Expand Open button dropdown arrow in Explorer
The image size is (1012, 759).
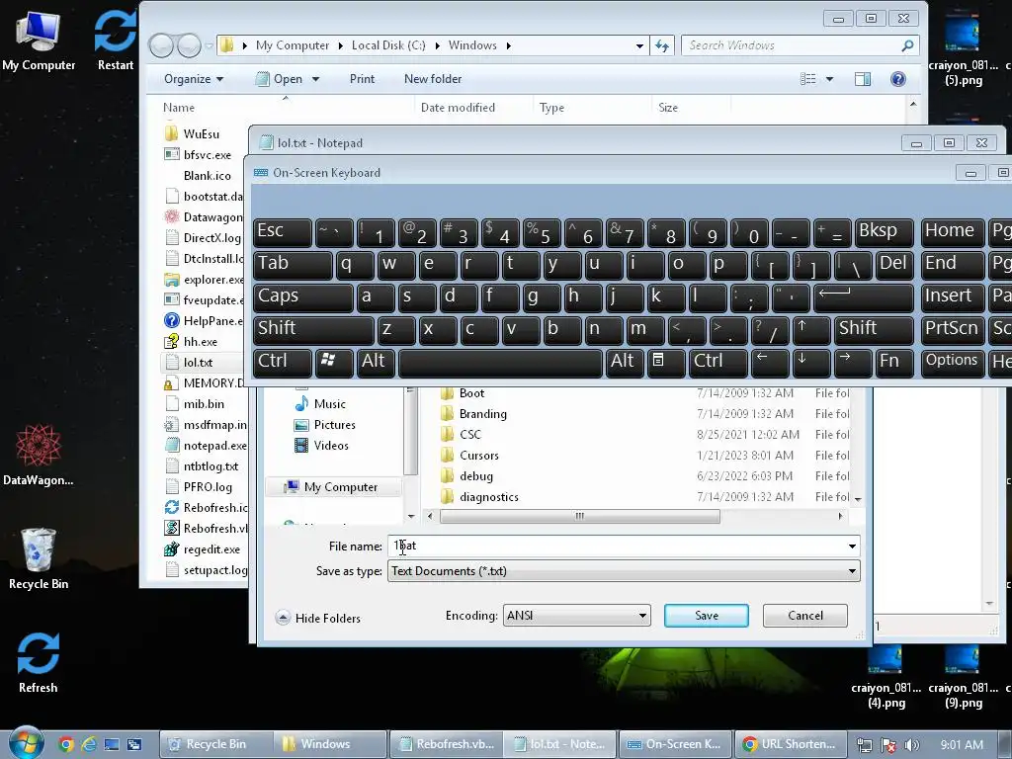click(315, 79)
